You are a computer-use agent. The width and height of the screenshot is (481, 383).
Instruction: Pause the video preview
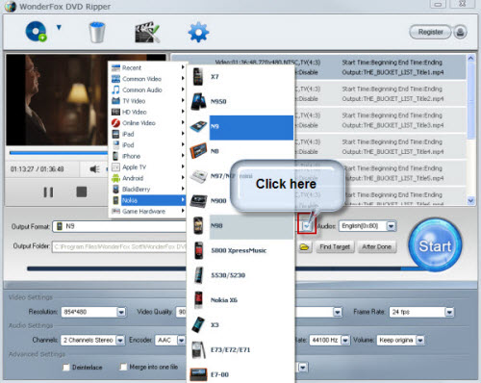coord(48,192)
